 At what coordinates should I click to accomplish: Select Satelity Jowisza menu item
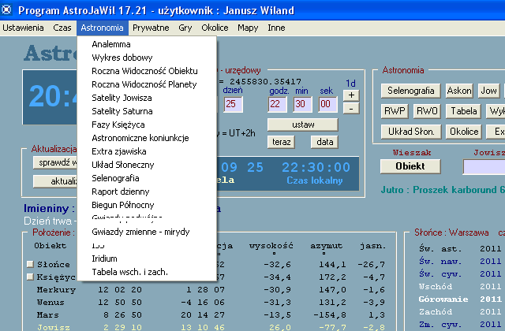click(147, 98)
